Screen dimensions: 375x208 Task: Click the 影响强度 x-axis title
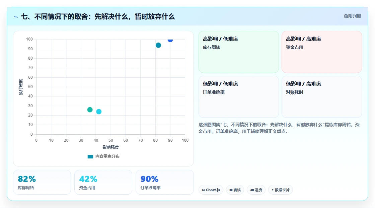(x=111, y=147)
